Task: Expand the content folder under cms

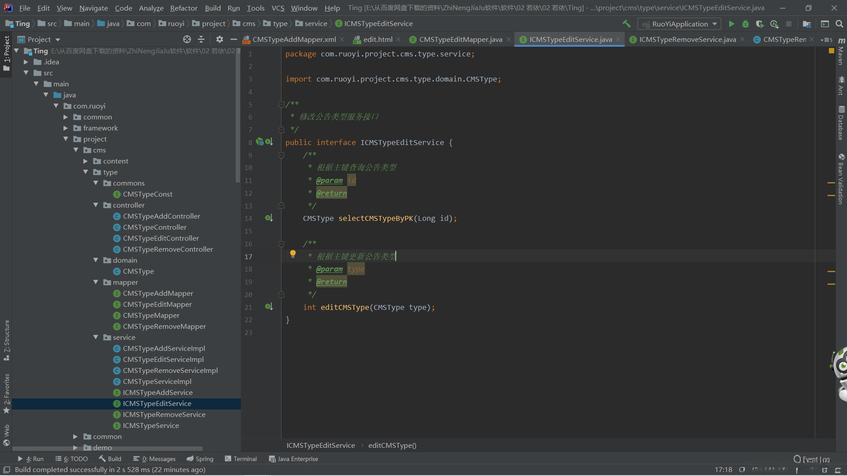Action: coord(86,161)
